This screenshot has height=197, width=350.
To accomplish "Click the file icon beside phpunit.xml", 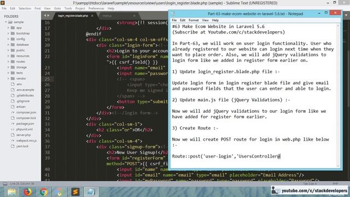I will click(x=13, y=129).
